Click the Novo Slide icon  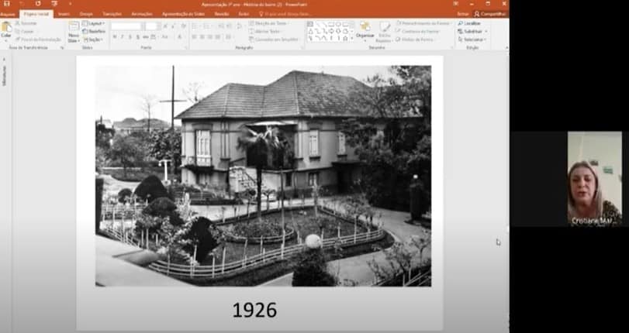coord(74,26)
